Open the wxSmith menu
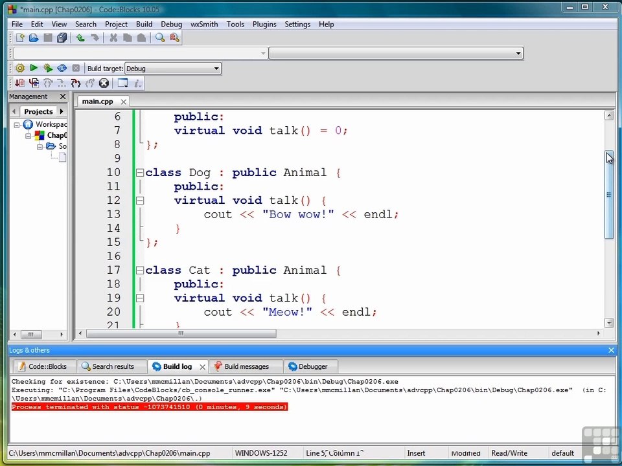 (x=204, y=24)
